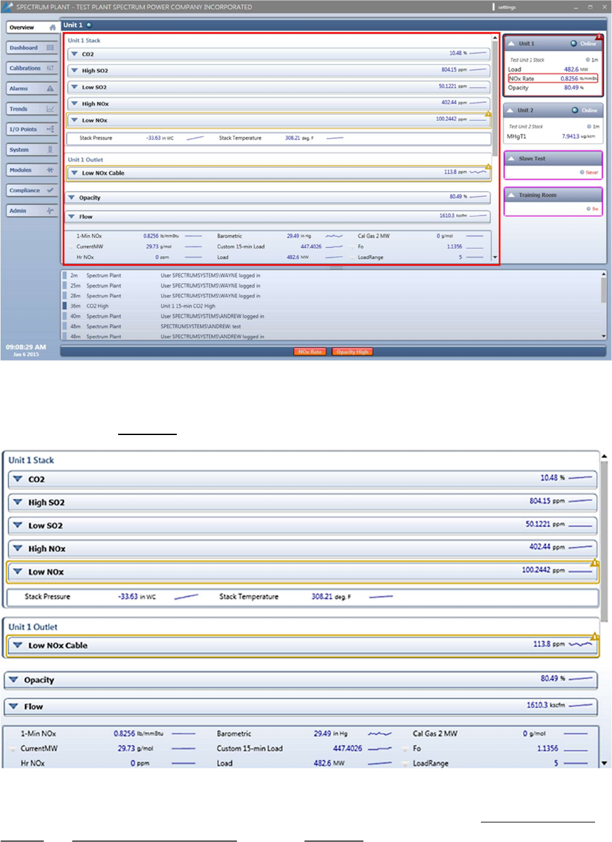
Task: Click Low NOx warning triangle in application window
Action: pos(487,114)
